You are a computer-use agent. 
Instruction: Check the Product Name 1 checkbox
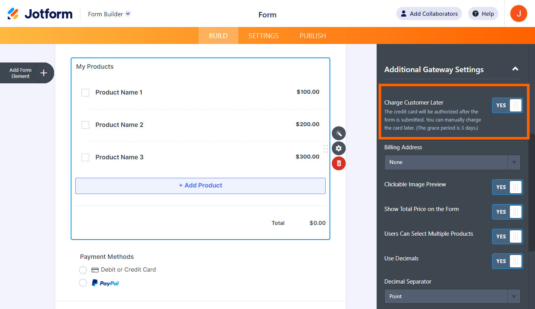point(85,93)
